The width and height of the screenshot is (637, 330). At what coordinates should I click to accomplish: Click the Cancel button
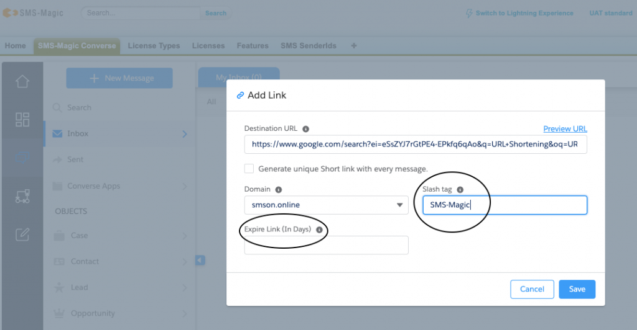(x=532, y=289)
